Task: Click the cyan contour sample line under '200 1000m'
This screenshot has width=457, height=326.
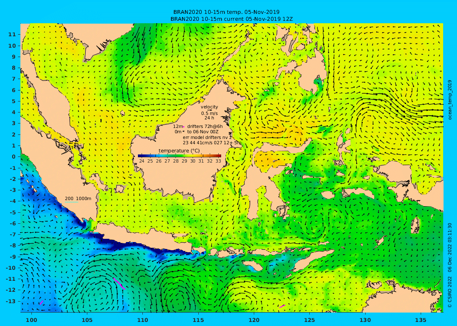Action: click(x=71, y=202)
